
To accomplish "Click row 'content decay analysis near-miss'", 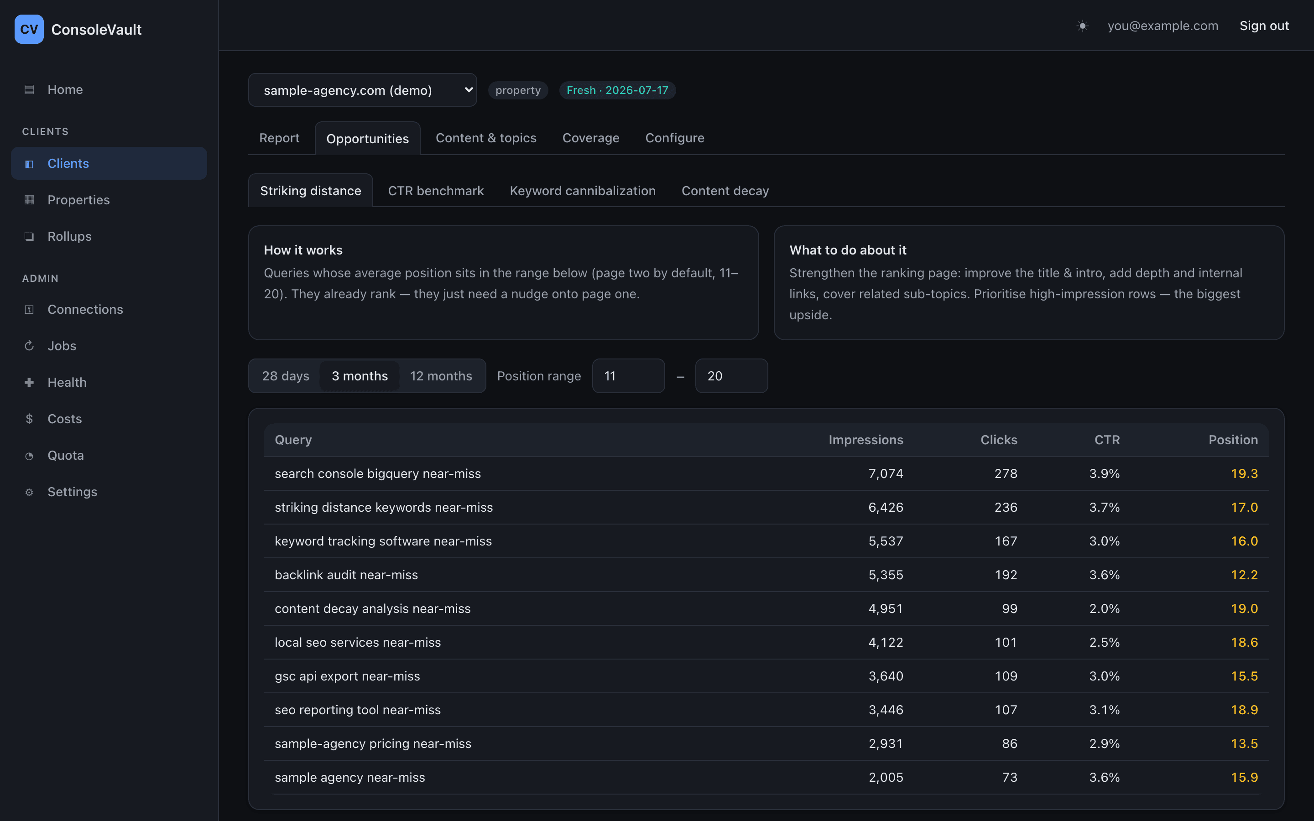I will click(x=766, y=609).
